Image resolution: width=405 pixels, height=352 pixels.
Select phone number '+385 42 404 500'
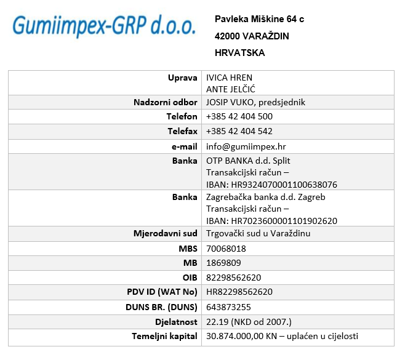pos(239,116)
